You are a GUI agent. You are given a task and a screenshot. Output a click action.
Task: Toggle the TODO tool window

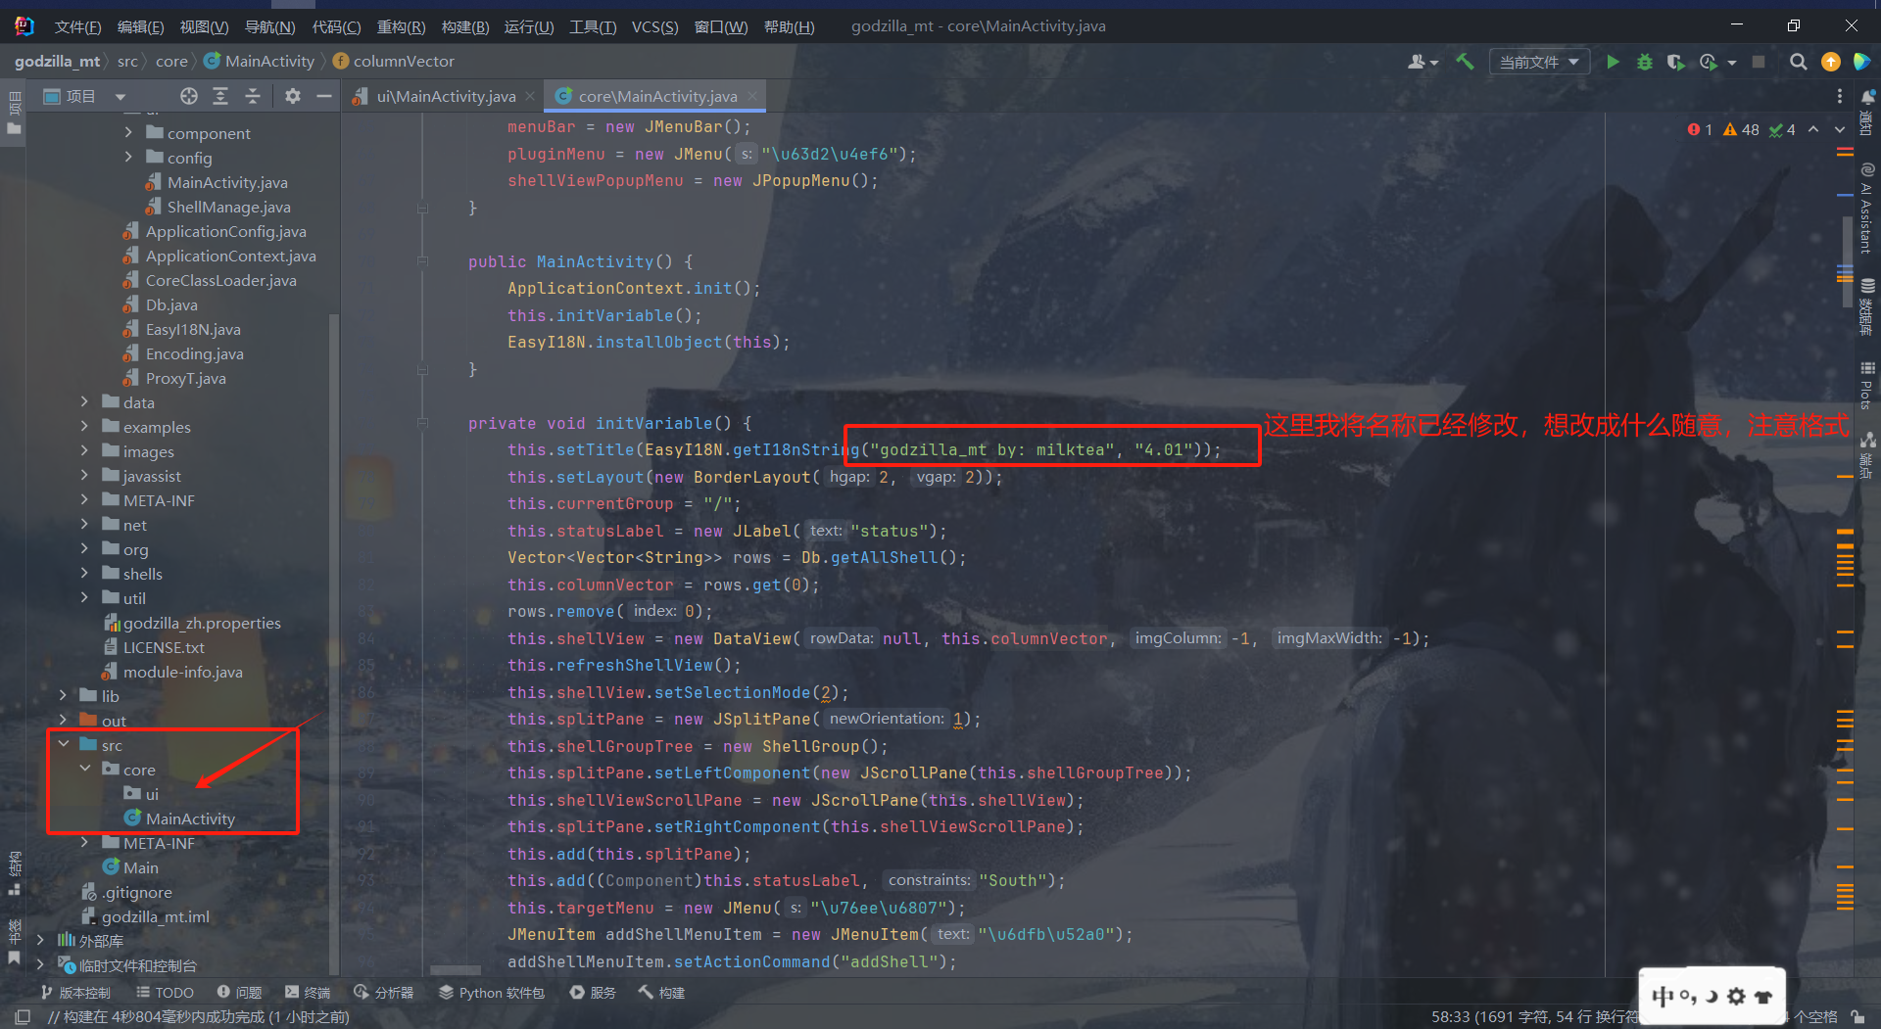click(x=165, y=993)
